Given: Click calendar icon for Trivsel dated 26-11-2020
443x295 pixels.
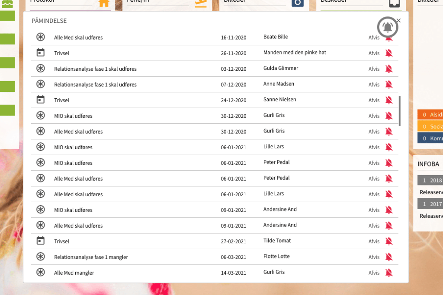Looking at the screenshot, I should tap(40, 53).
